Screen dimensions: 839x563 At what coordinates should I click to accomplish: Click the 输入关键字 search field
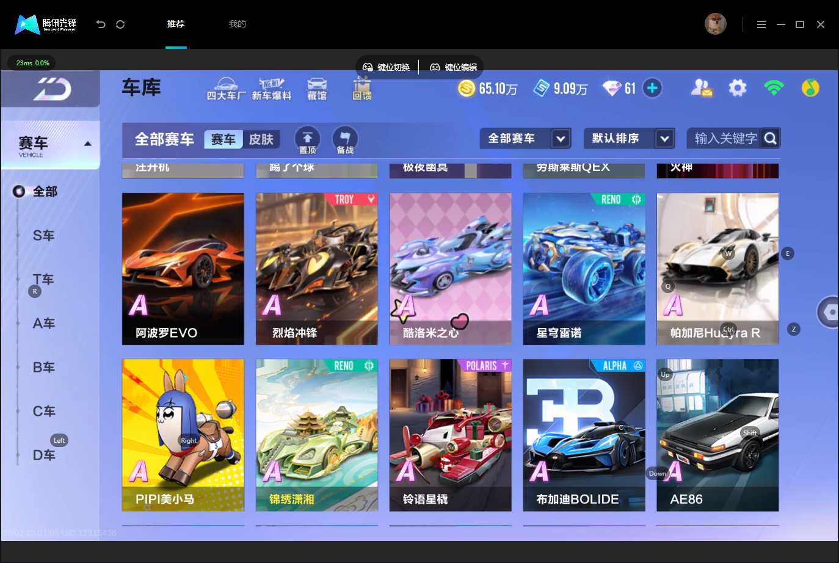(x=725, y=139)
